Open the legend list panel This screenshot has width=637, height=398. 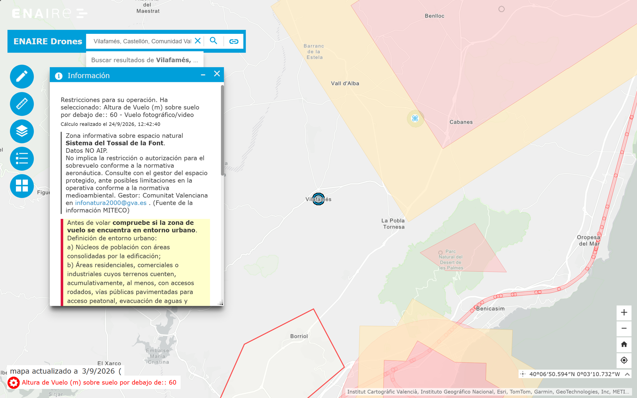(22, 159)
